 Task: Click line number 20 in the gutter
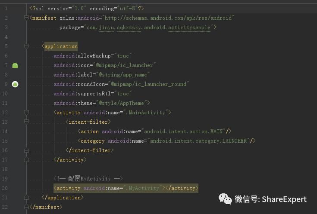5,188
